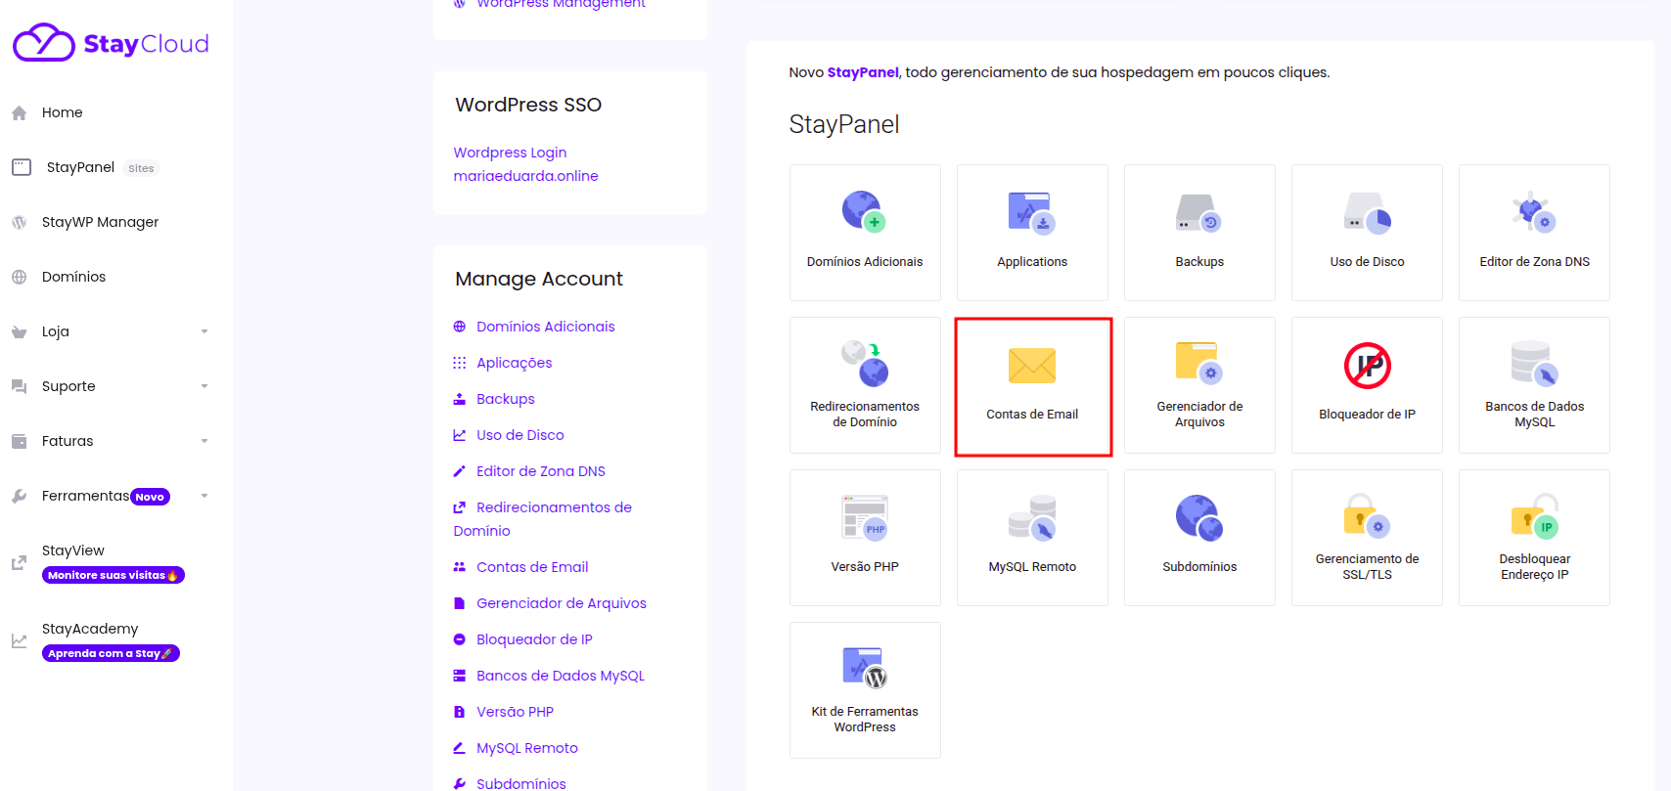Open the Contas de Email envelope icon
The image size is (1671, 791).
coord(1032,366)
